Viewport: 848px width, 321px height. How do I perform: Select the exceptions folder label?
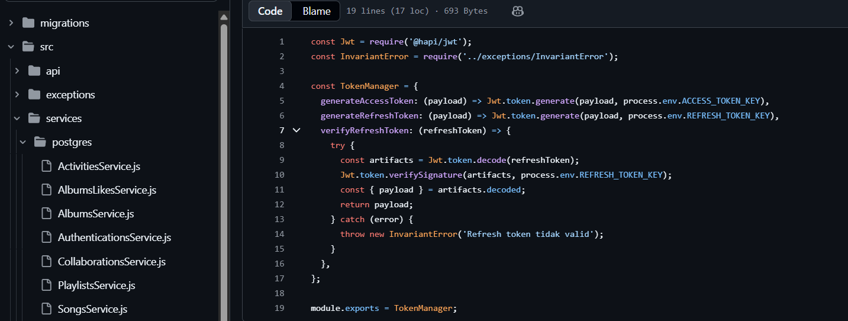coord(70,95)
